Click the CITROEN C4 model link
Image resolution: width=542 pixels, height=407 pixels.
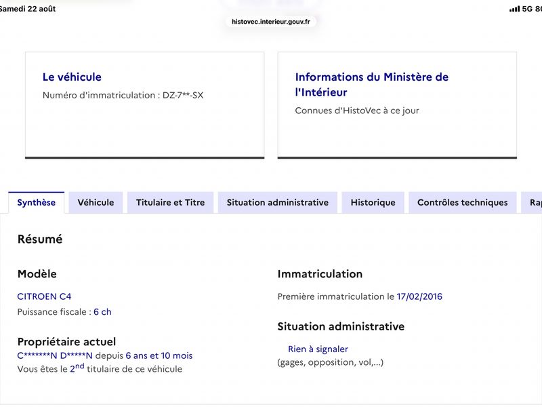point(44,296)
